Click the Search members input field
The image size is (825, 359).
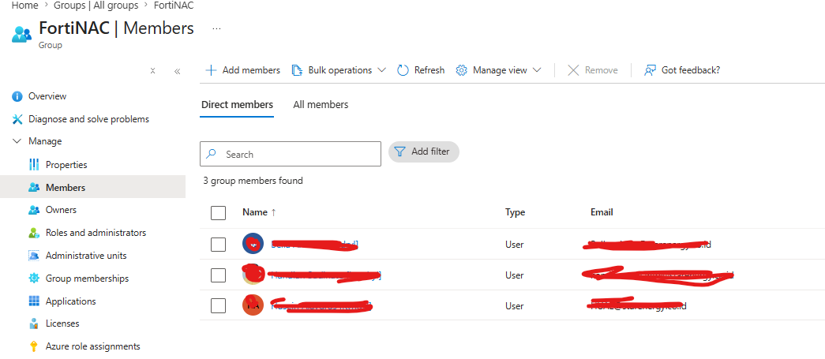pyautogui.click(x=291, y=154)
